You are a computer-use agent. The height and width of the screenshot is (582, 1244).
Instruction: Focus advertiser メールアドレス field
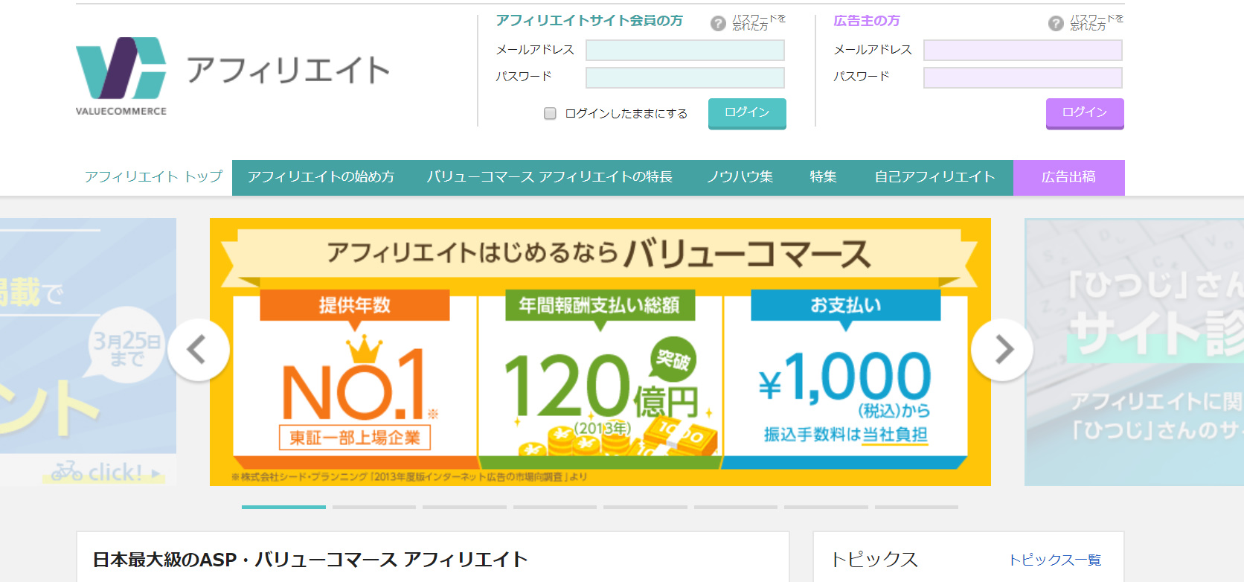click(x=1023, y=50)
